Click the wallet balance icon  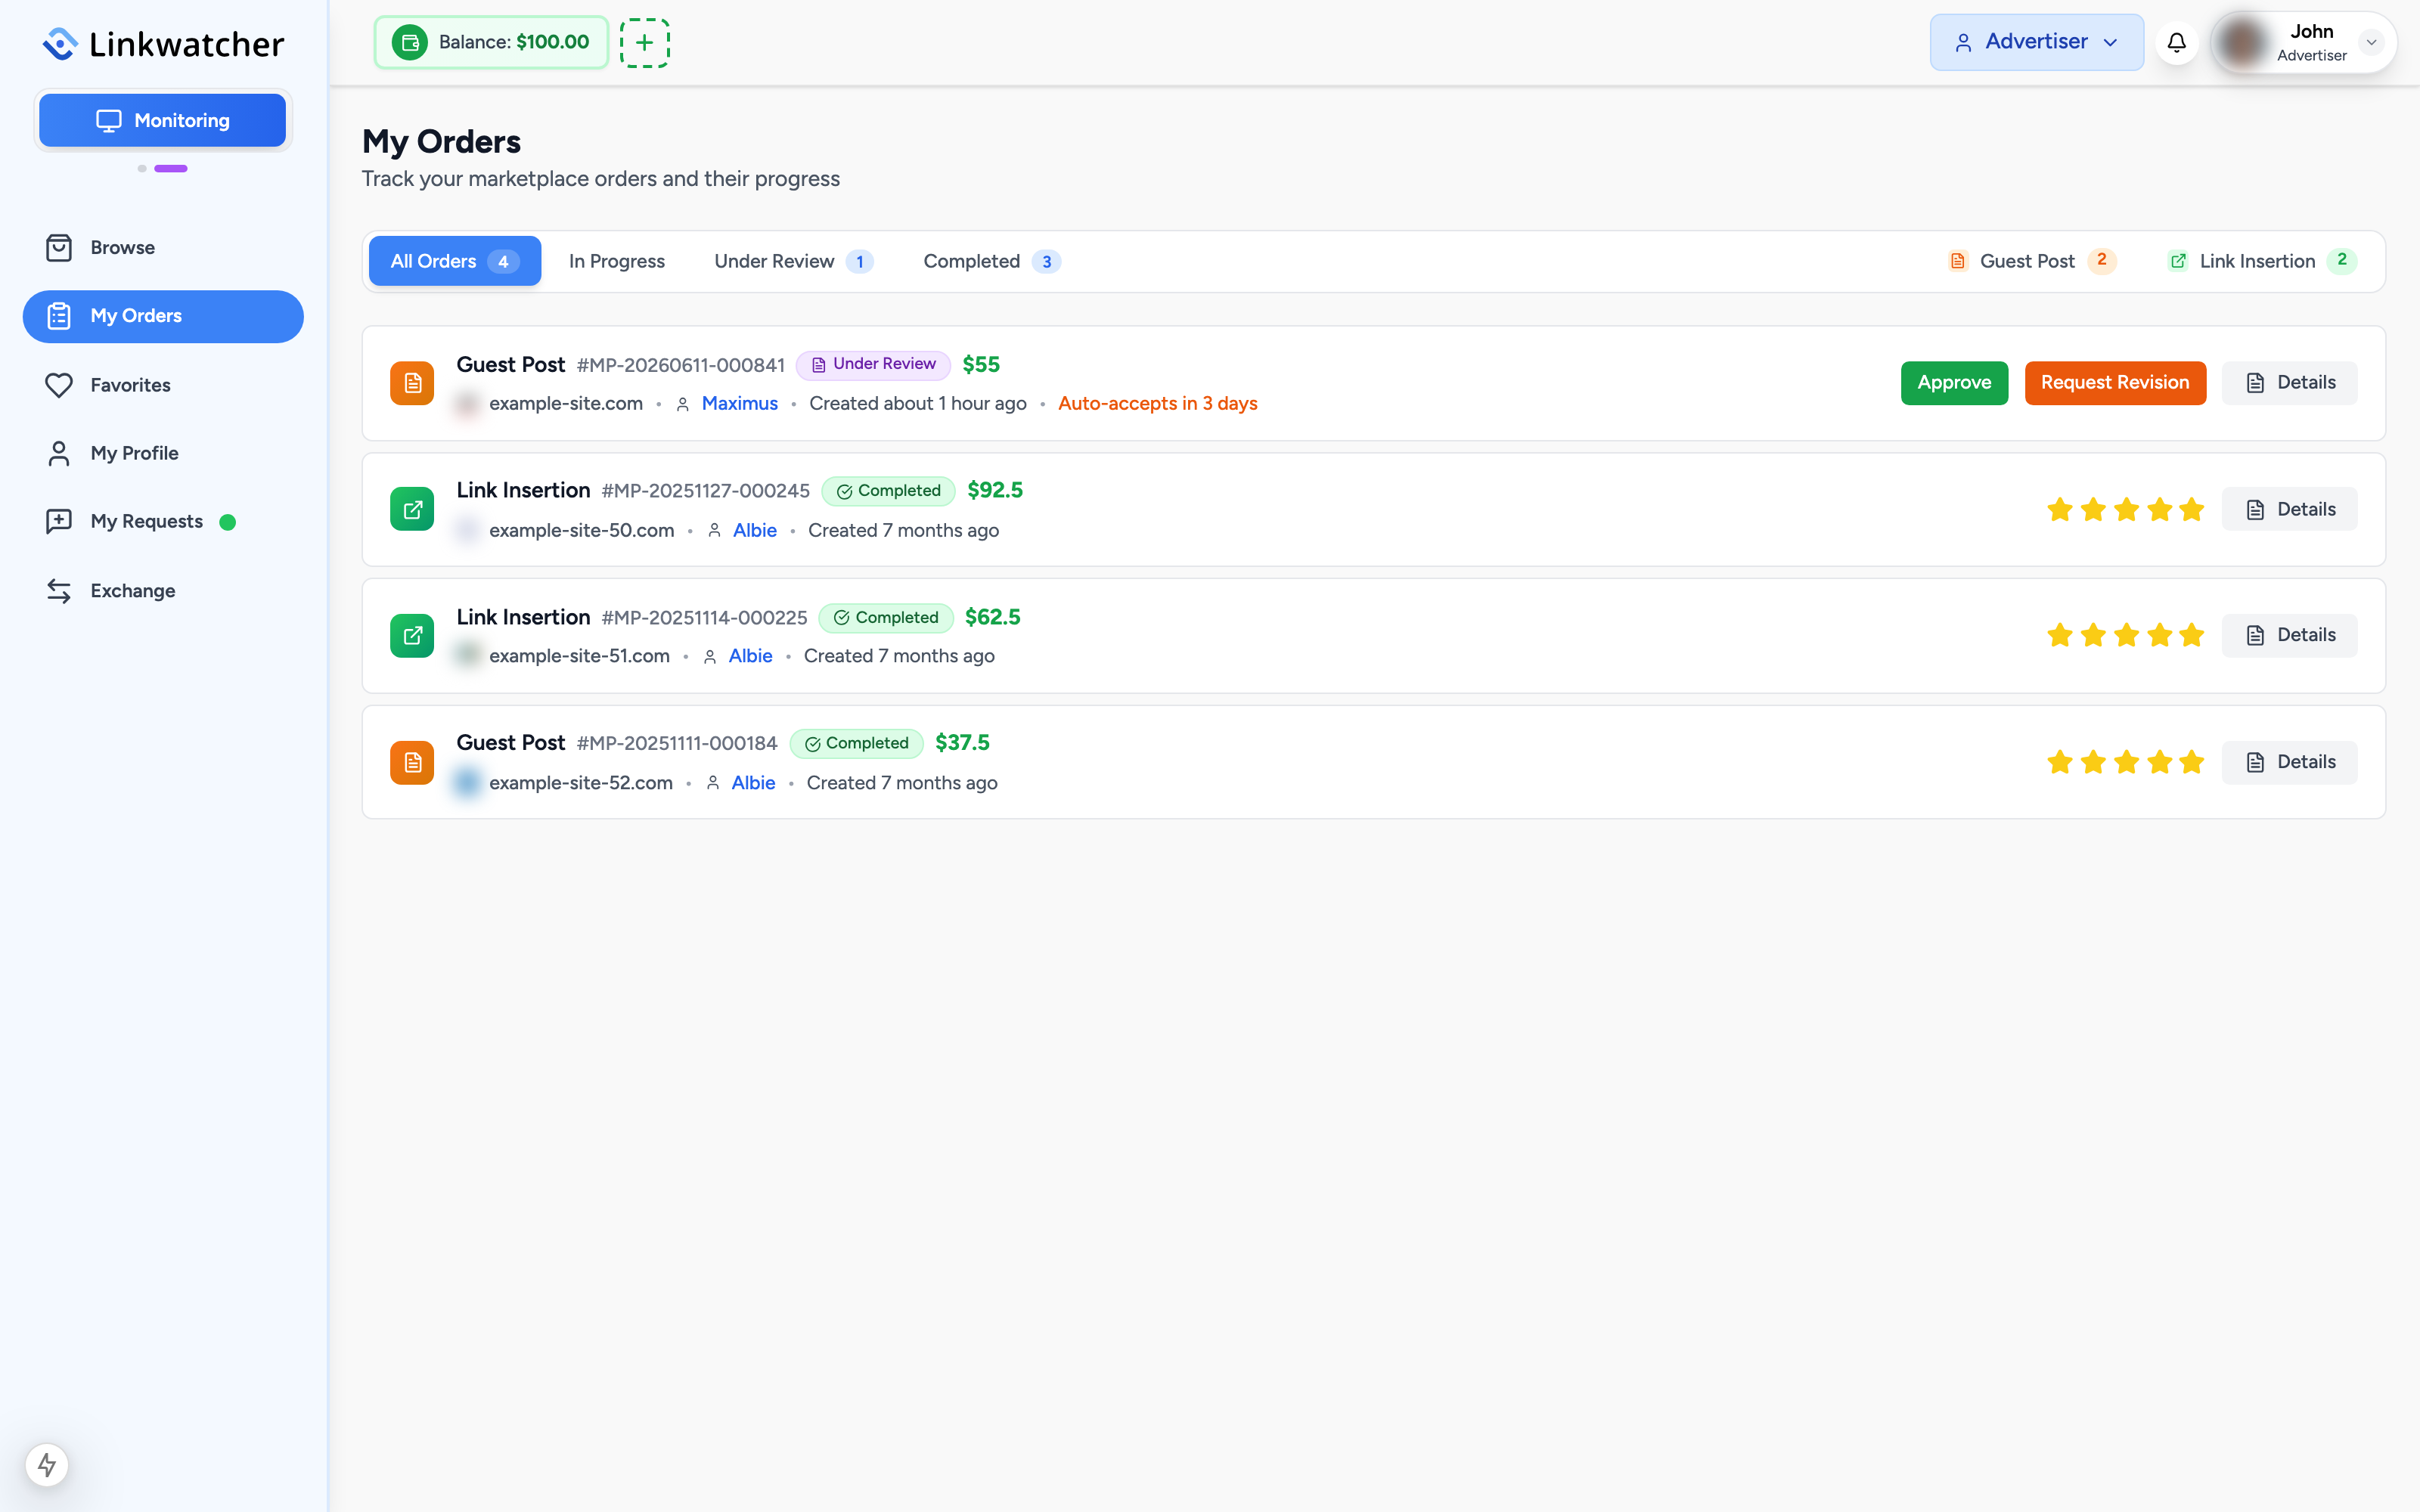pyautogui.click(x=409, y=42)
